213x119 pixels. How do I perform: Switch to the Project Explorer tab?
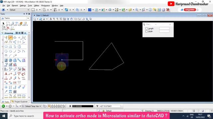point(20,101)
